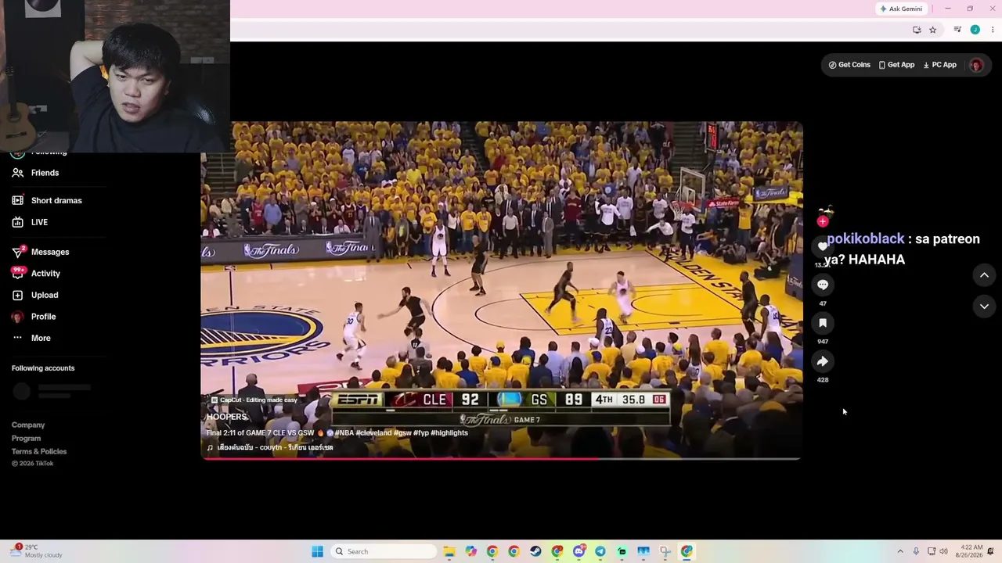Follow the creator with the red plus
Image resolution: width=1002 pixels, height=563 pixels.
pos(822,222)
